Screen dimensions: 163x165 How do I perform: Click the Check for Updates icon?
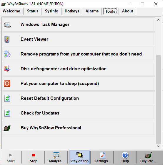(x=7, y=113)
